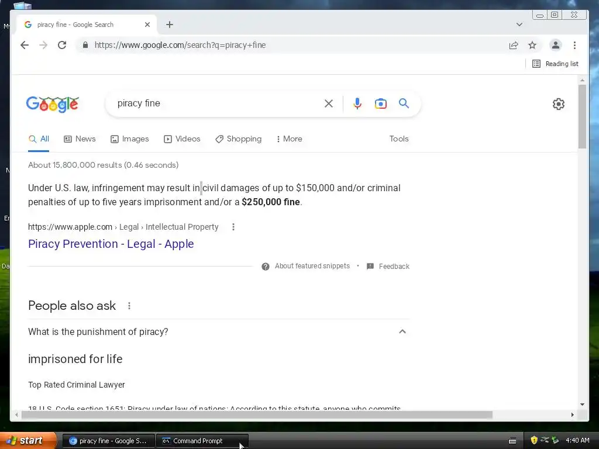Select the All results tab
The width and height of the screenshot is (599, 449).
tap(39, 139)
